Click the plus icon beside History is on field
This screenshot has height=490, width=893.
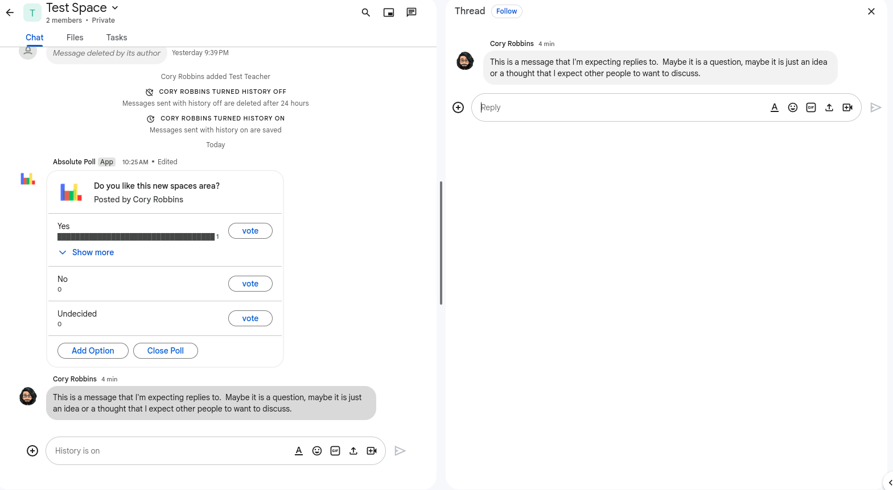32,451
